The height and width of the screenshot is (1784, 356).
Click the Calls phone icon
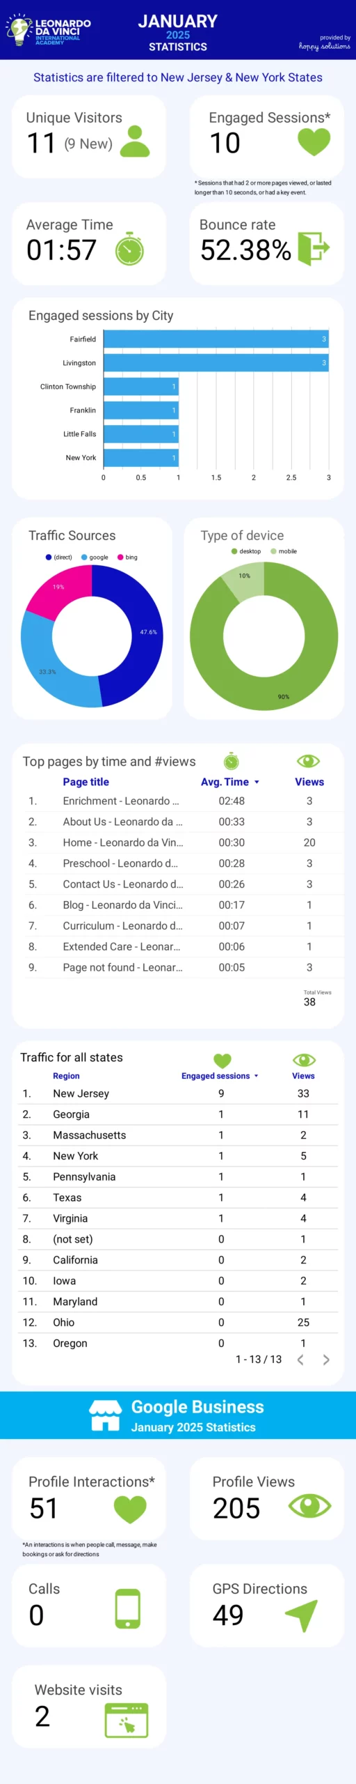coord(128,1608)
